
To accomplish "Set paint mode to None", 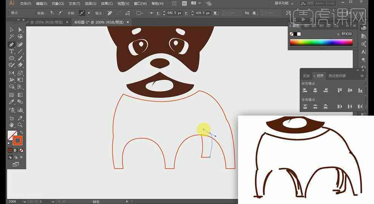I will point(22,150).
